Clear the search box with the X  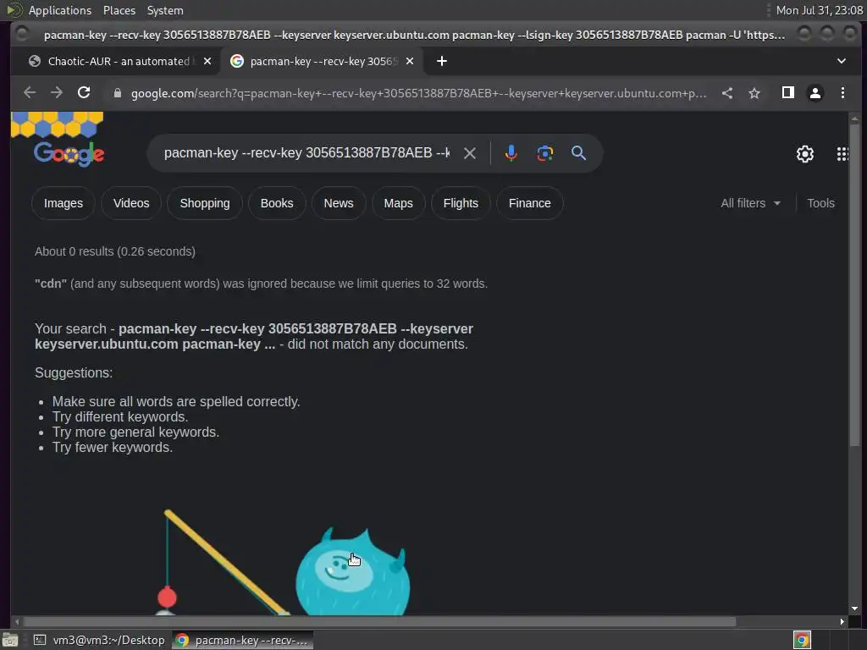pos(469,153)
